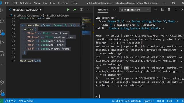The height and width of the screenshot is (103, 184).
Task: Click remote indicator in status bar corner
Action: click(1, 101)
